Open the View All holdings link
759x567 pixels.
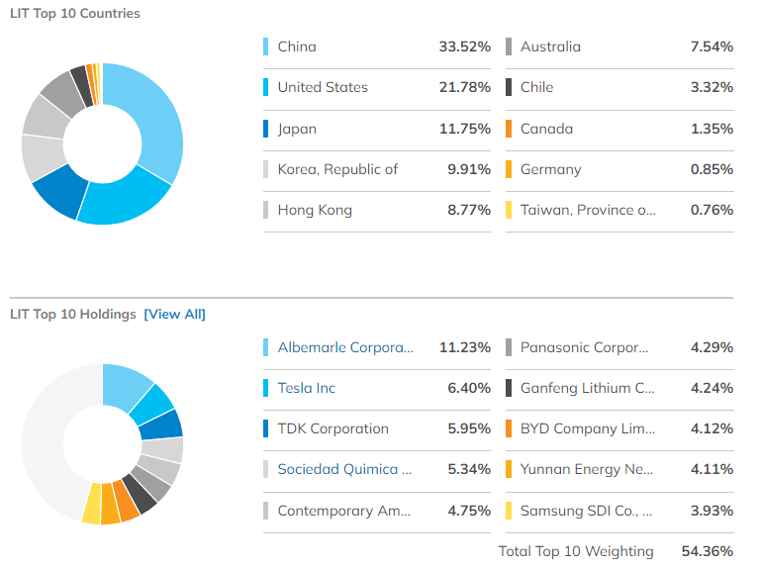[x=175, y=315]
